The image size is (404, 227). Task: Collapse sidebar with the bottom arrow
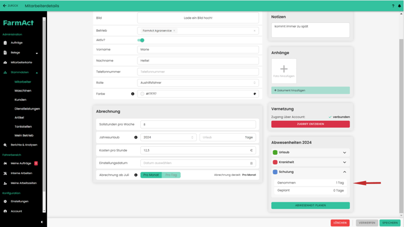tap(42, 222)
